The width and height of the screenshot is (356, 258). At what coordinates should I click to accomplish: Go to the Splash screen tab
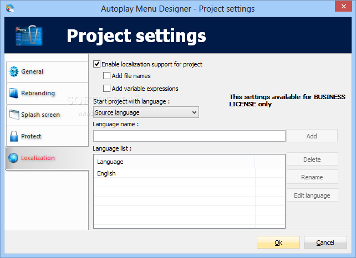tap(47, 115)
